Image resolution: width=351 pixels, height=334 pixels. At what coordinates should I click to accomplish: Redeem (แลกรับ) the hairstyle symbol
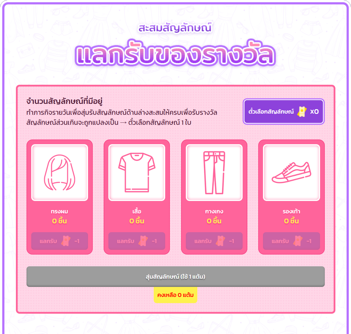point(59,241)
